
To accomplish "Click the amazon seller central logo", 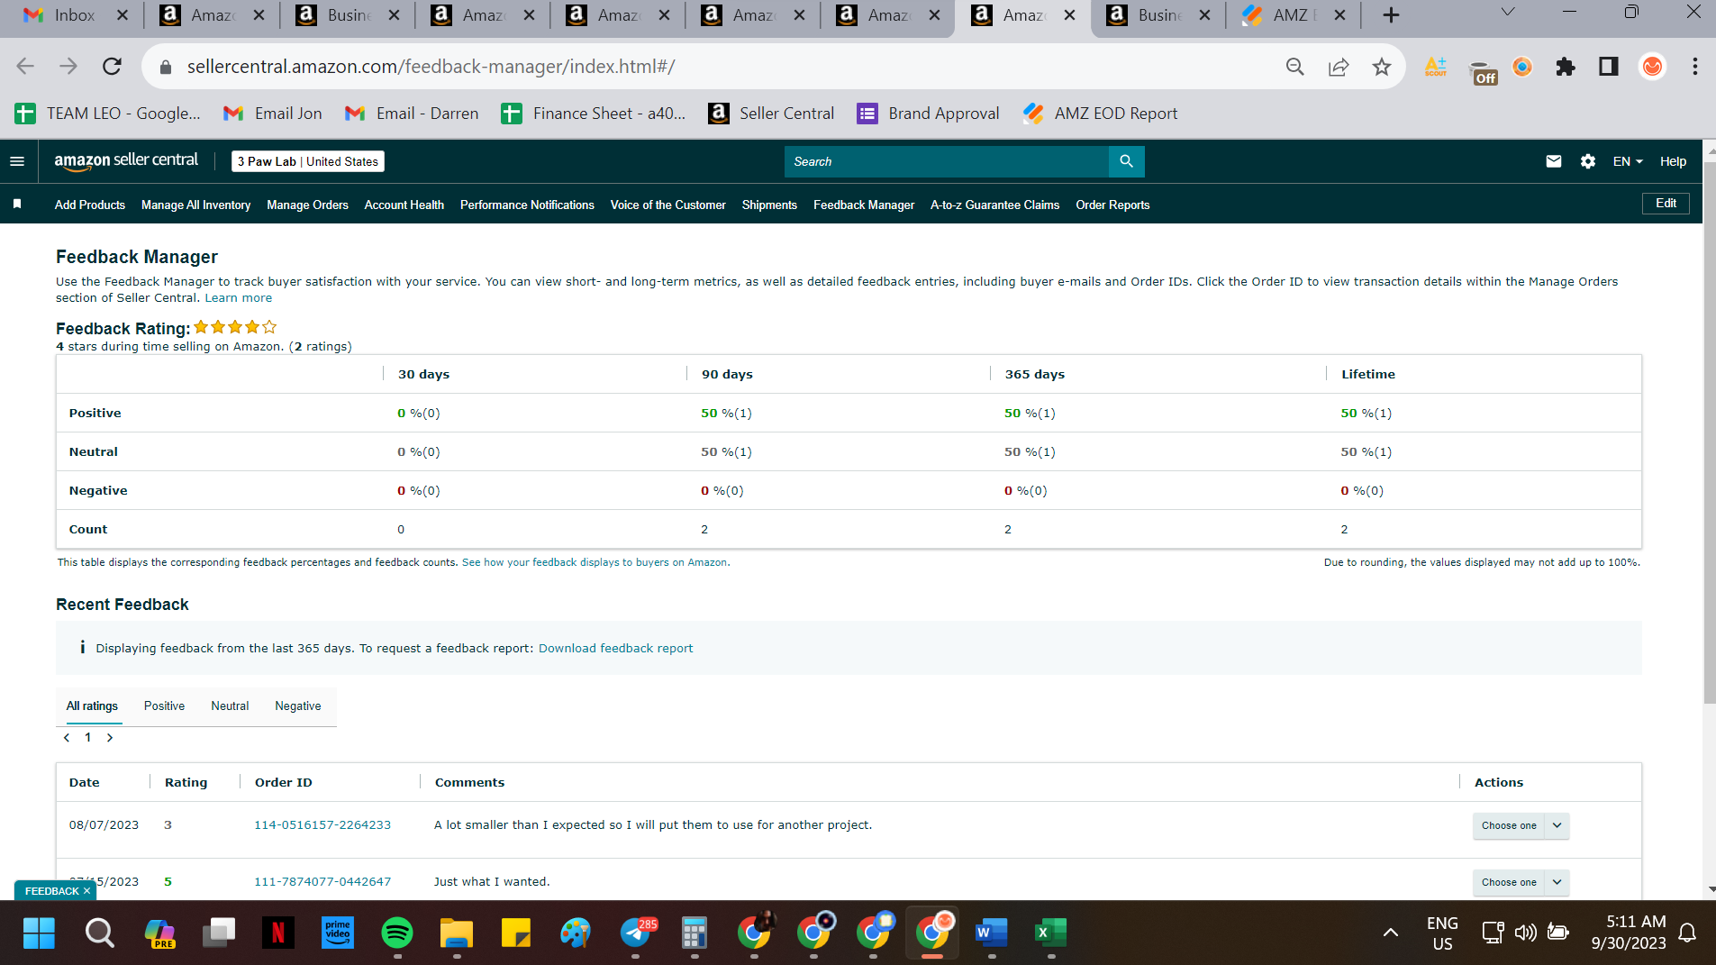I will click(x=126, y=161).
